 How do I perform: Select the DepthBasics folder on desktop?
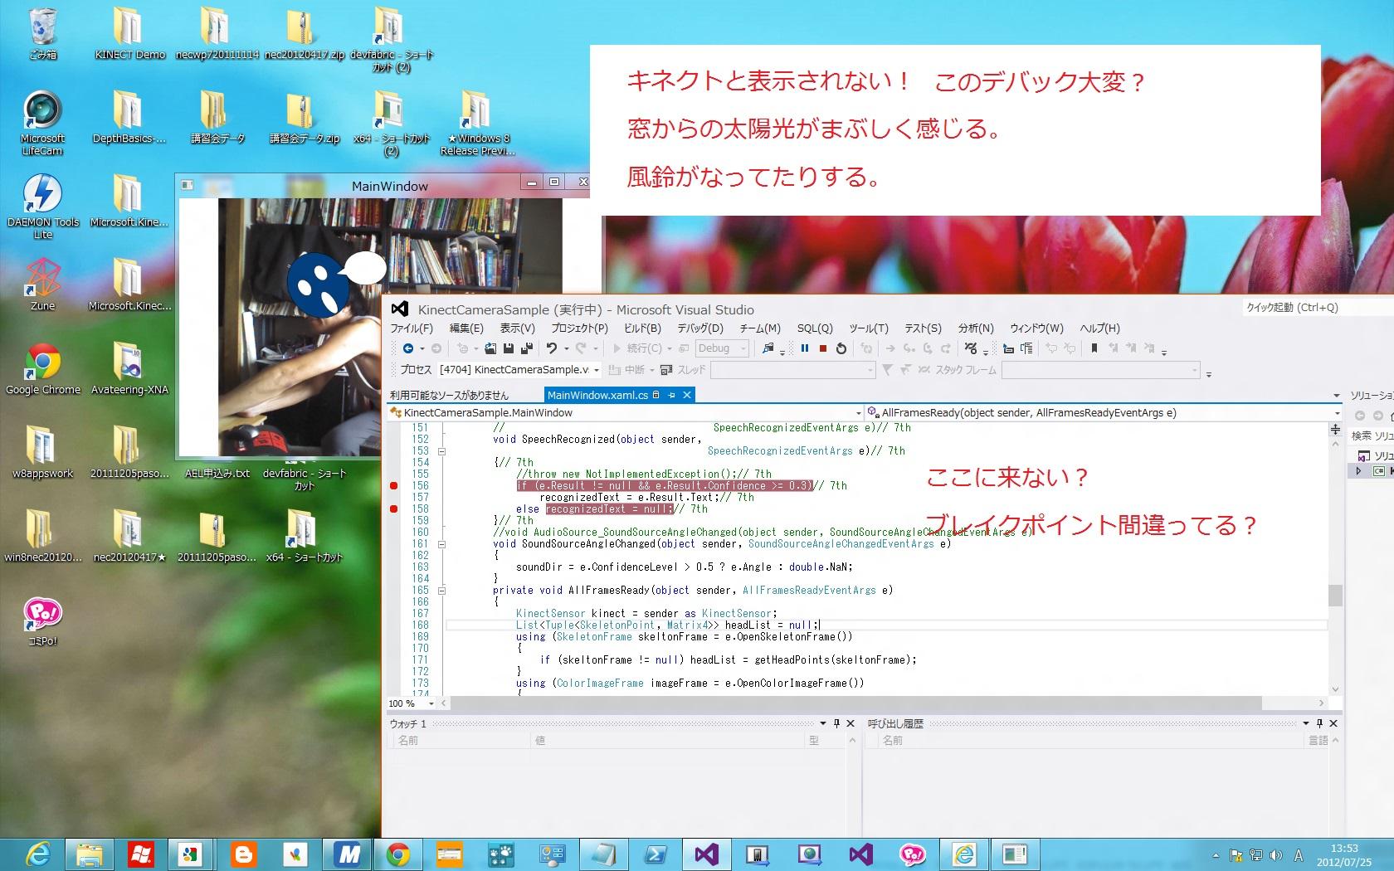coord(129,117)
